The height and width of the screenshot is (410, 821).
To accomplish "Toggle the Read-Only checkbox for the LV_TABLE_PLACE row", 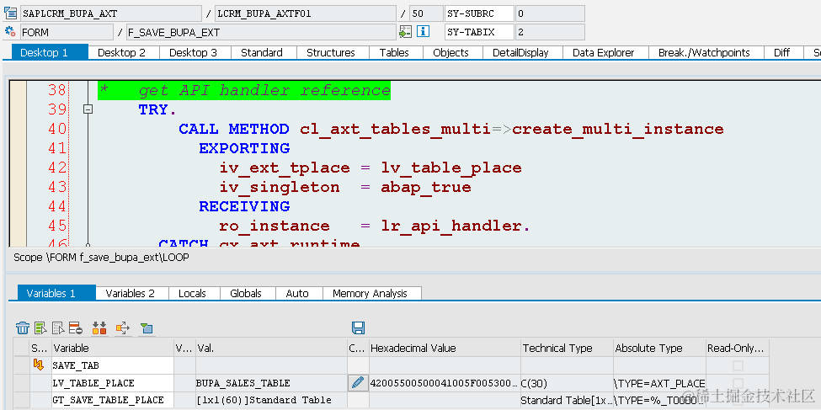I will pyautogui.click(x=738, y=383).
